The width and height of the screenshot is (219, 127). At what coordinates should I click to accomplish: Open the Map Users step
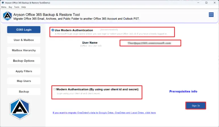24,81
